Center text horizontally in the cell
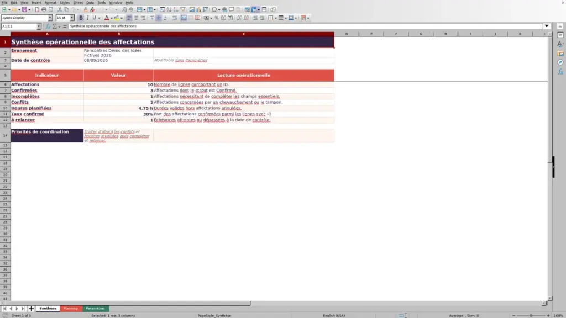The image size is (566, 318). [136, 18]
